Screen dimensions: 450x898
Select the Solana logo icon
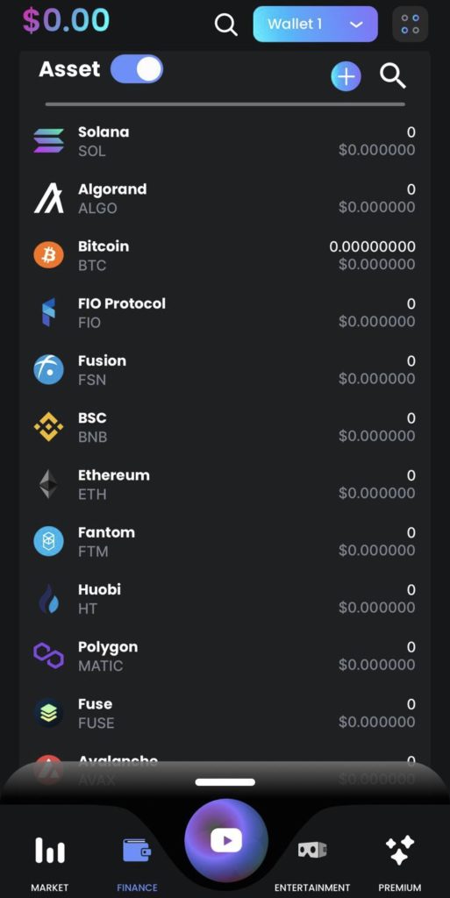[x=48, y=141]
